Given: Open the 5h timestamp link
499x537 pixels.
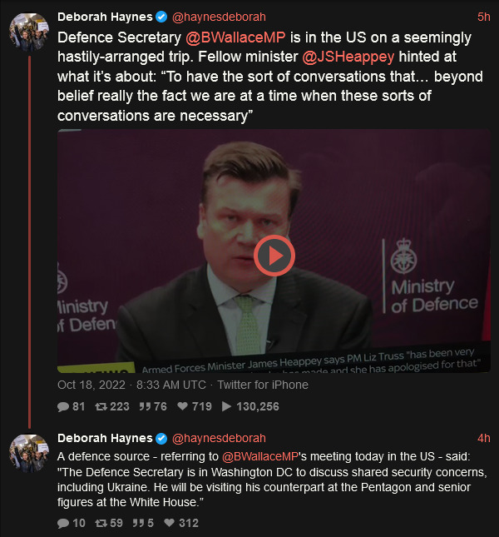Looking at the screenshot, I should (x=483, y=17).
